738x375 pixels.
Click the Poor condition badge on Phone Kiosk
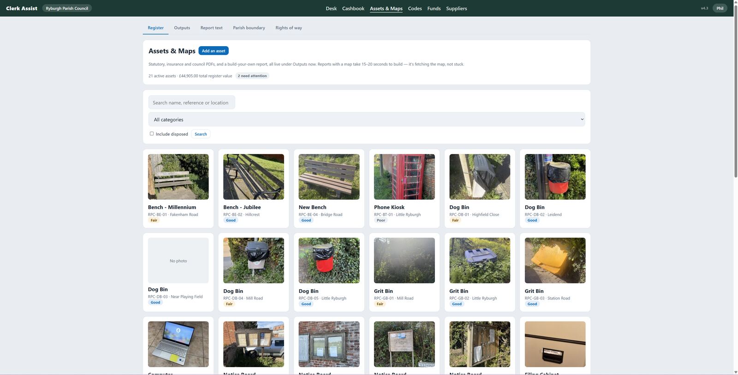381,220
